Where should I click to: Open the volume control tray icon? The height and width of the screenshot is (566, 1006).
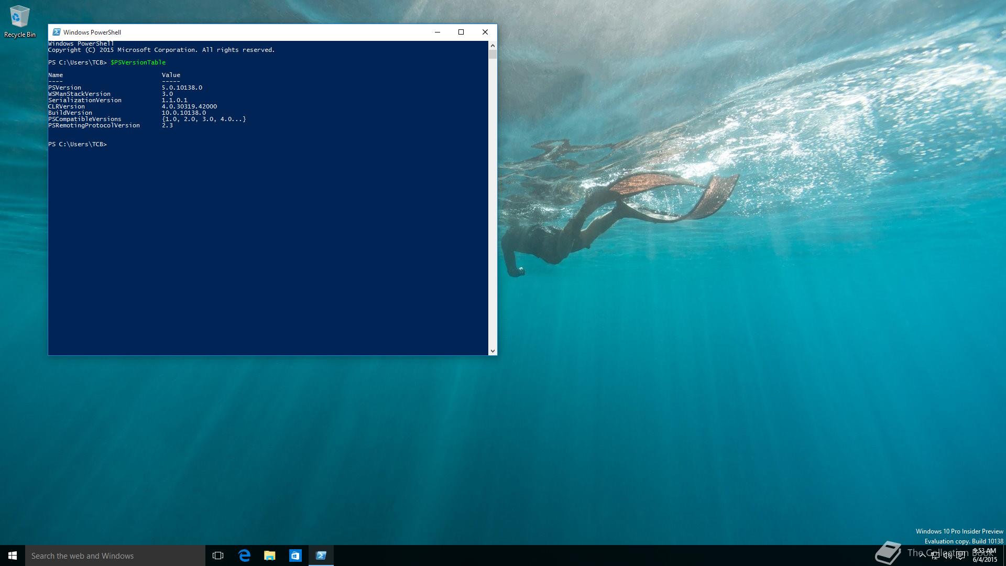pos(948,556)
